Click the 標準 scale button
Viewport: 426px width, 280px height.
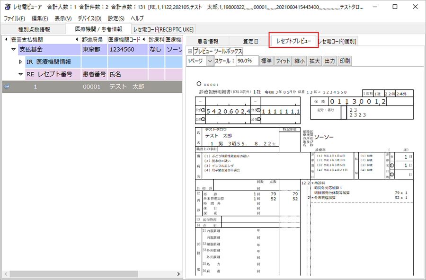[266, 61]
